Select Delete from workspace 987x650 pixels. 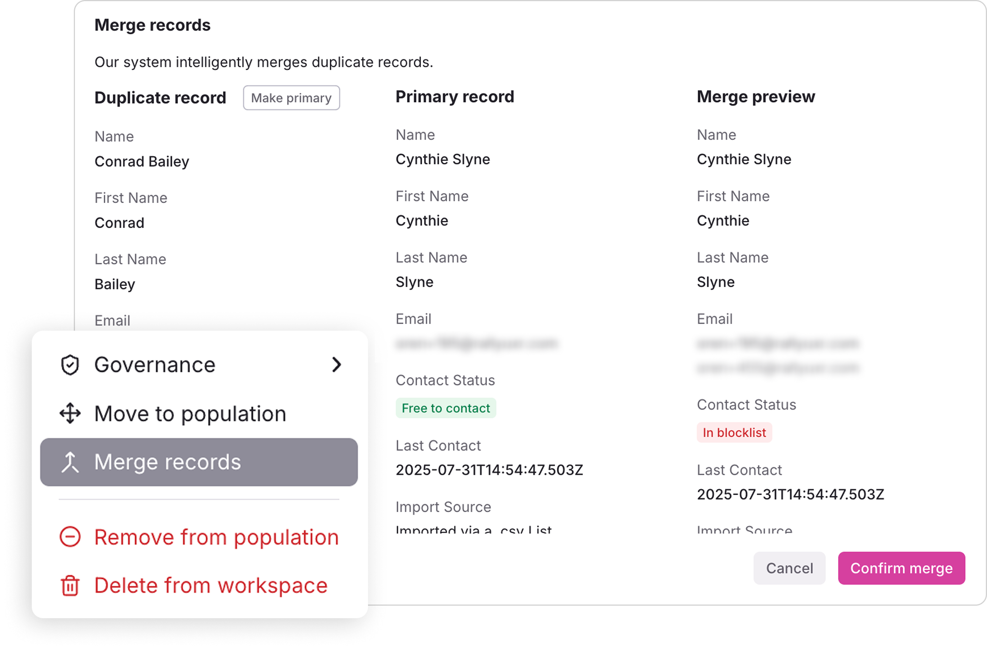coord(199,585)
